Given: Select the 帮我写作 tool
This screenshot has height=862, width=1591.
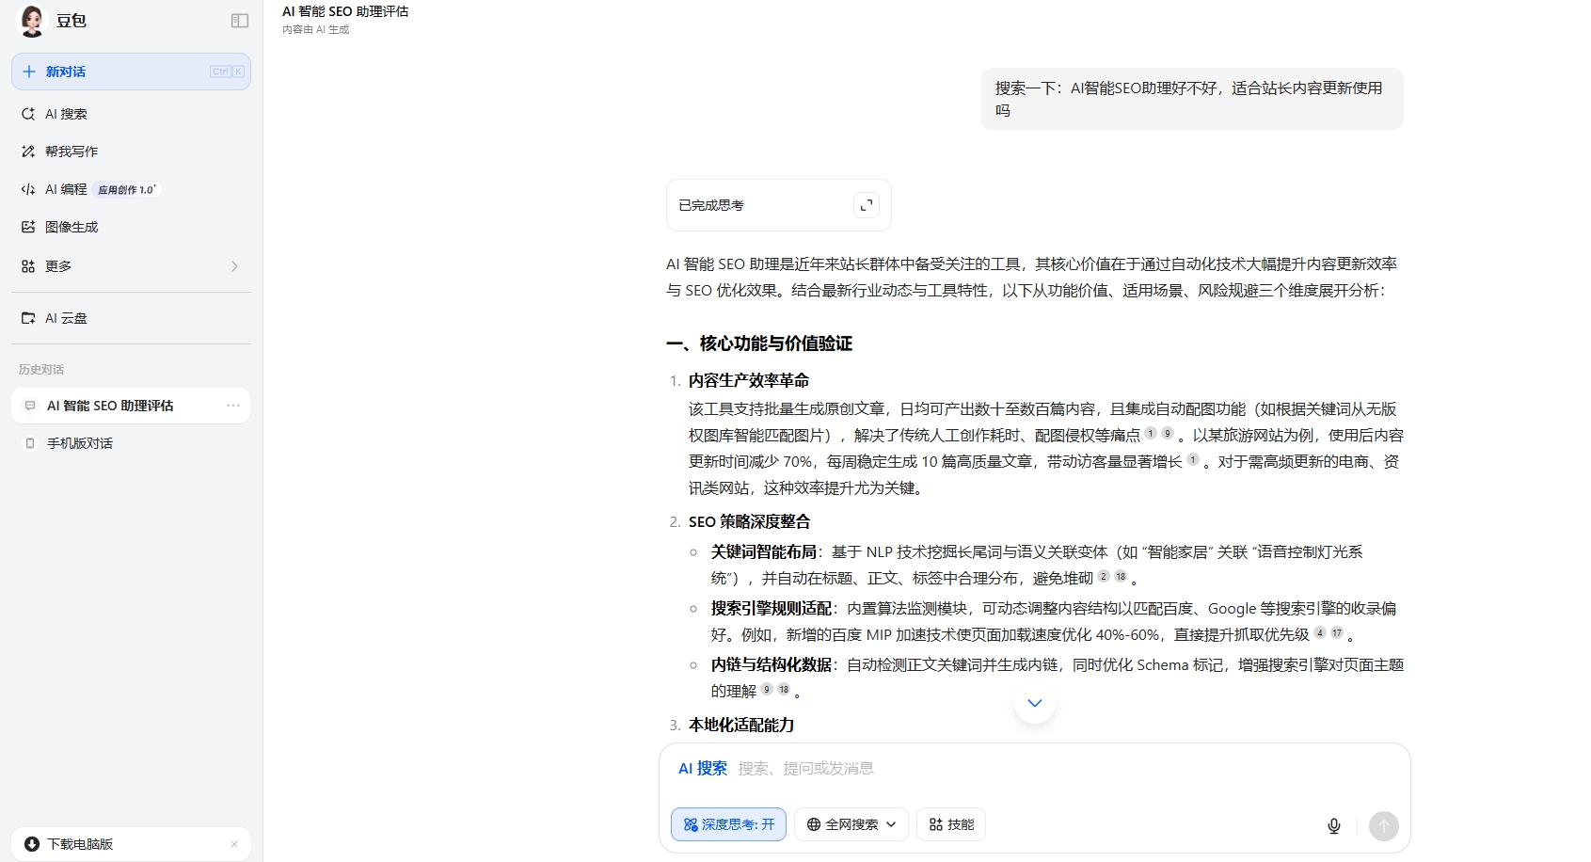Looking at the screenshot, I should coord(70,151).
